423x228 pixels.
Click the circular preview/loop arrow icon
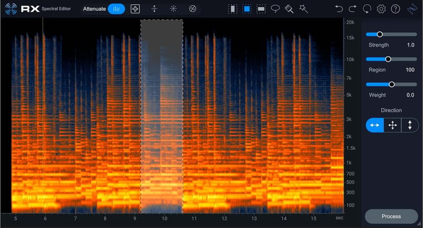367,9
